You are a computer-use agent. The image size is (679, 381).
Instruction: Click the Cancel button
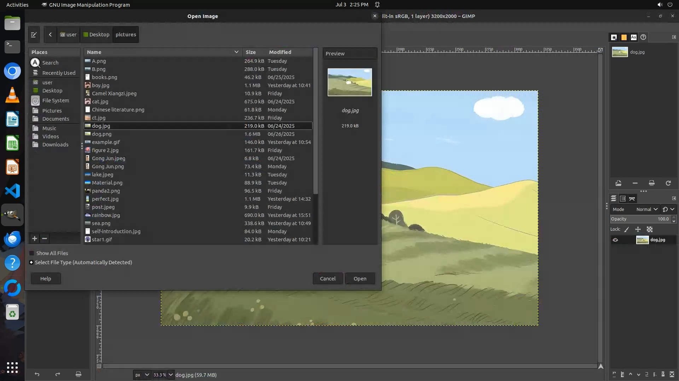327,279
